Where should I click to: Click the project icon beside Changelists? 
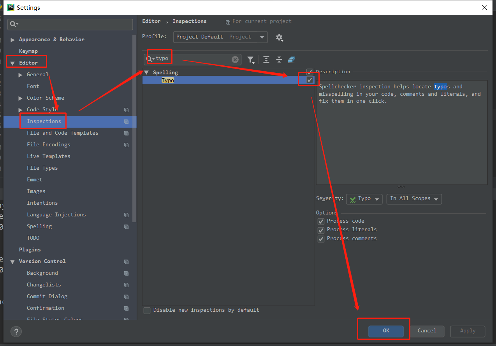(x=126, y=285)
